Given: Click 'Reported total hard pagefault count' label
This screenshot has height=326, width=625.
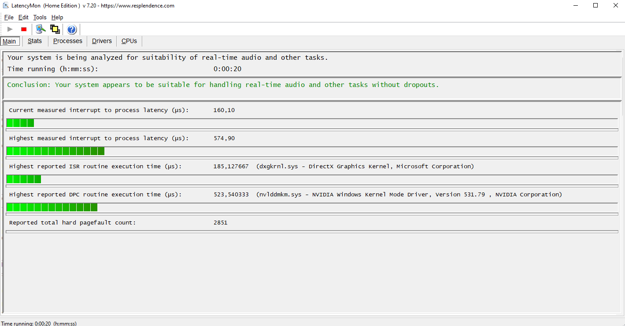Looking at the screenshot, I should point(73,223).
